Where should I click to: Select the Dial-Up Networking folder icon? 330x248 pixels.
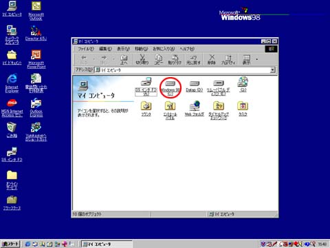tap(219, 106)
